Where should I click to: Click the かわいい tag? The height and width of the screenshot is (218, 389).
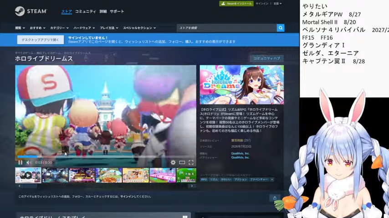pos(226,179)
